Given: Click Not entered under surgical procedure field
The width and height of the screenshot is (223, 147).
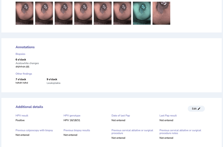Looking at the screenshot, I should (x=118, y=138).
